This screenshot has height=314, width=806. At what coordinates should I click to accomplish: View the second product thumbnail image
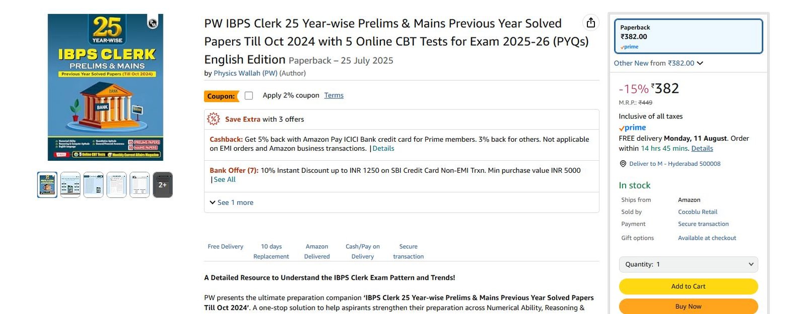tap(71, 184)
